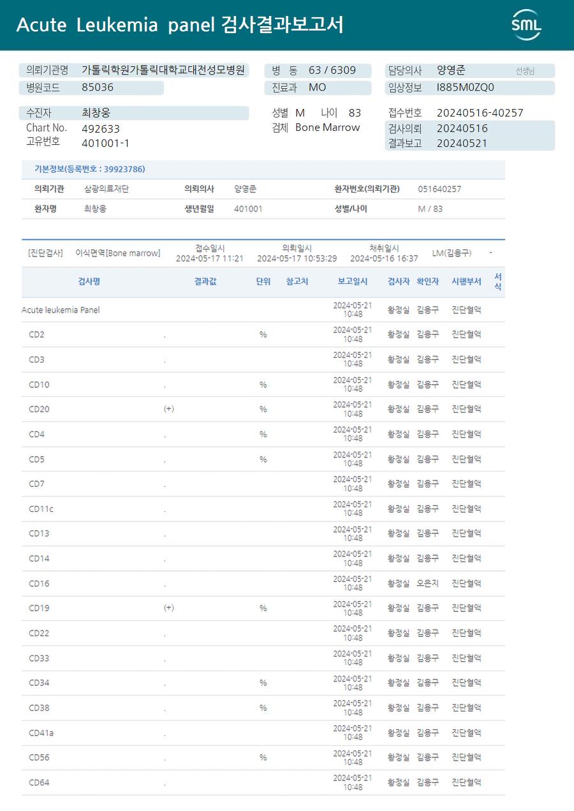The image size is (574, 811).
Task: Select request time 2024-05-17 10:53:29
Action: (x=297, y=258)
